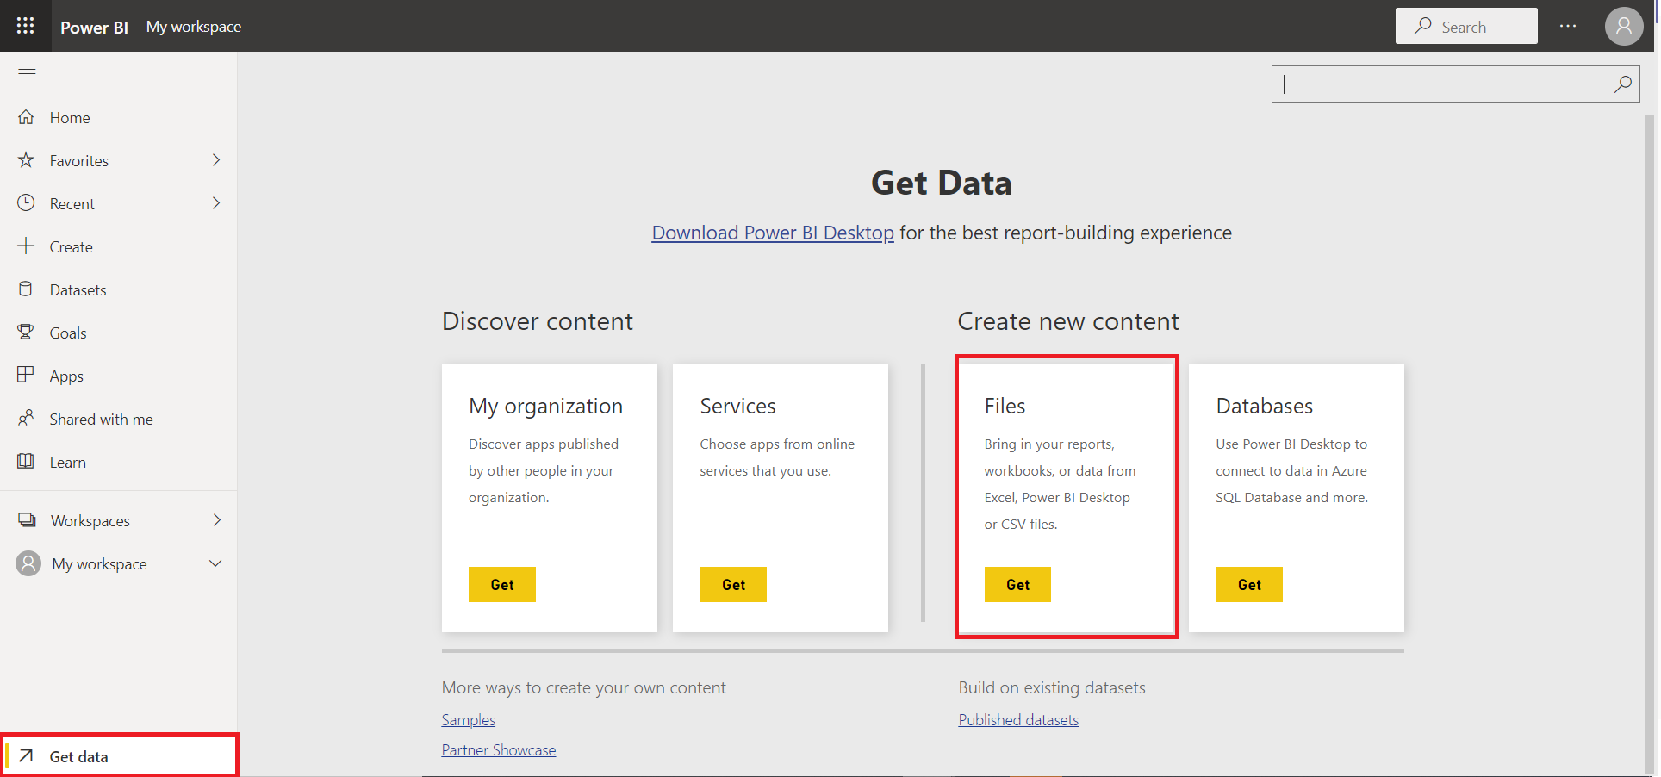The height and width of the screenshot is (777, 1661).
Task: Click the Apps grid icon
Action: (26, 375)
